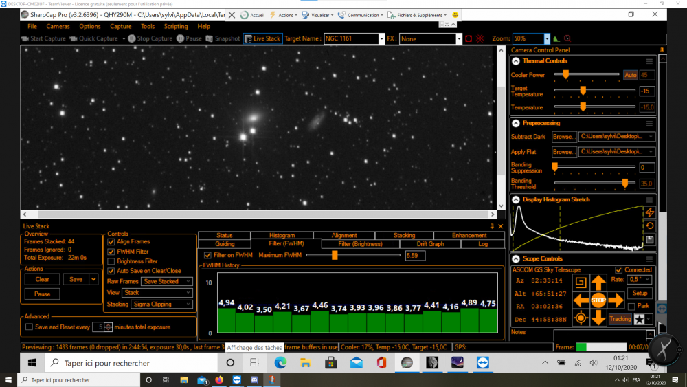
Task: Toggle the FWHM Filter checkbox
Action: tap(111, 252)
